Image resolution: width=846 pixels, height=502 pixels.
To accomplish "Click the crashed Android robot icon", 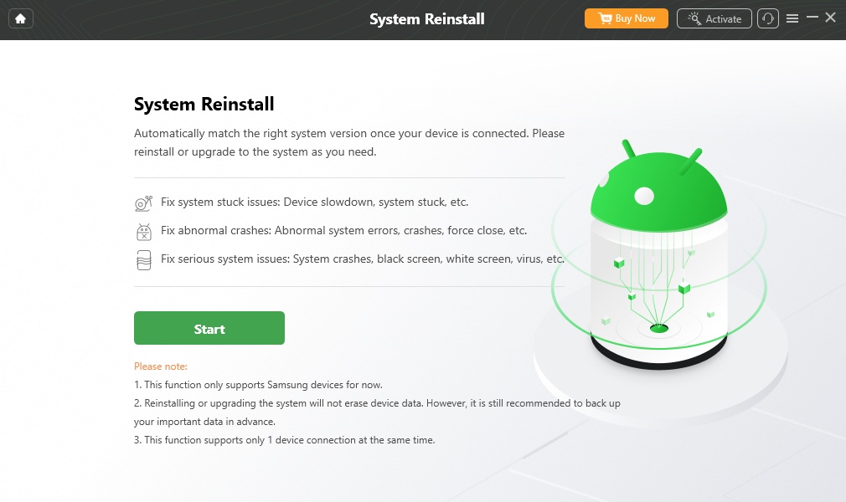I will click(x=143, y=232).
